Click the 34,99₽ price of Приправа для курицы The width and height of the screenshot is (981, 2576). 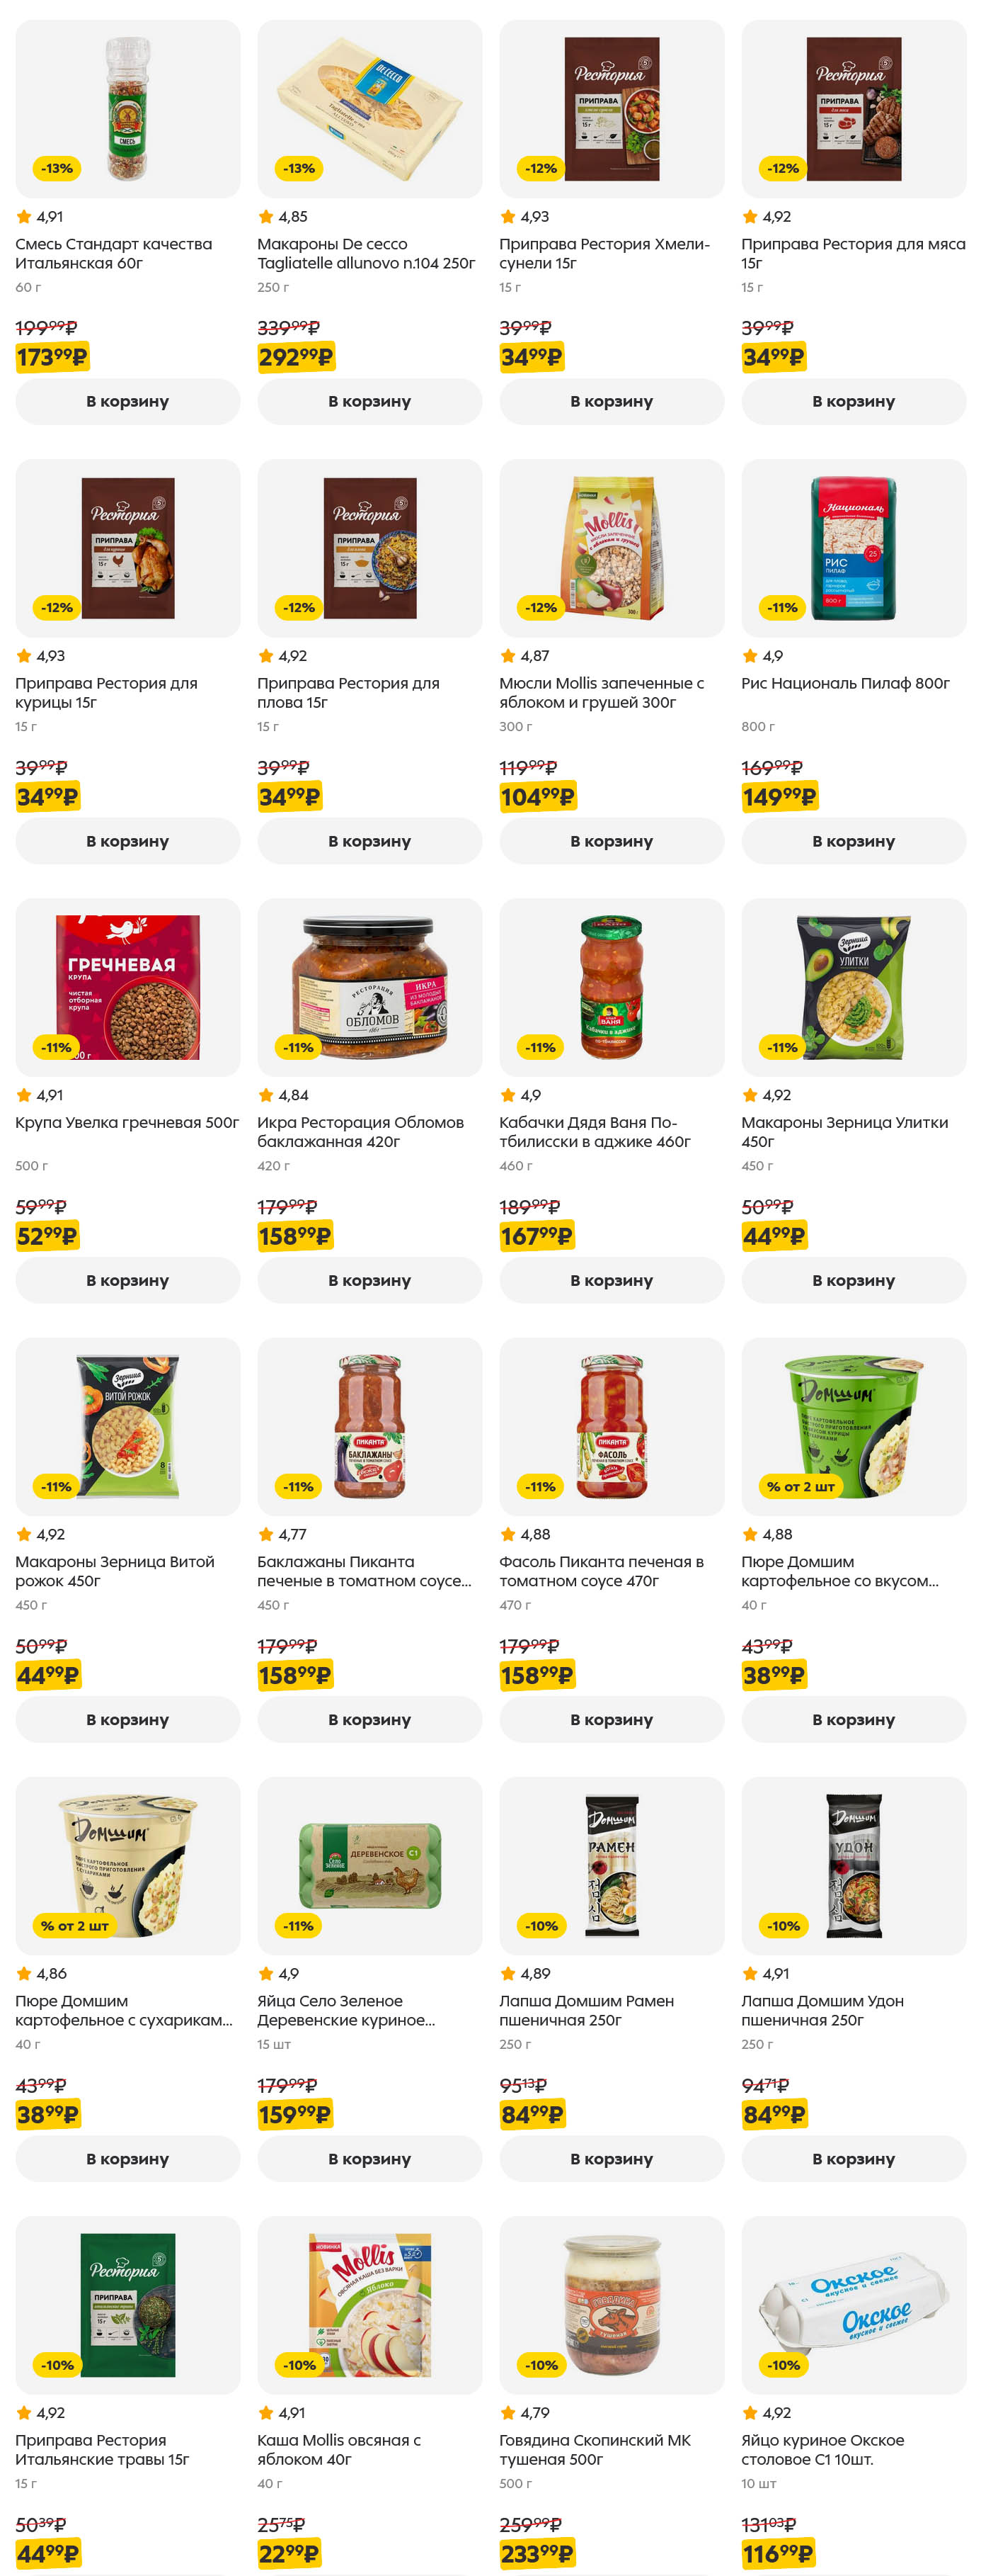tap(47, 797)
